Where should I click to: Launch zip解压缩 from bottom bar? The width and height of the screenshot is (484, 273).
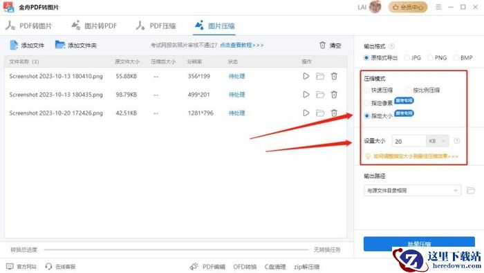(306, 267)
